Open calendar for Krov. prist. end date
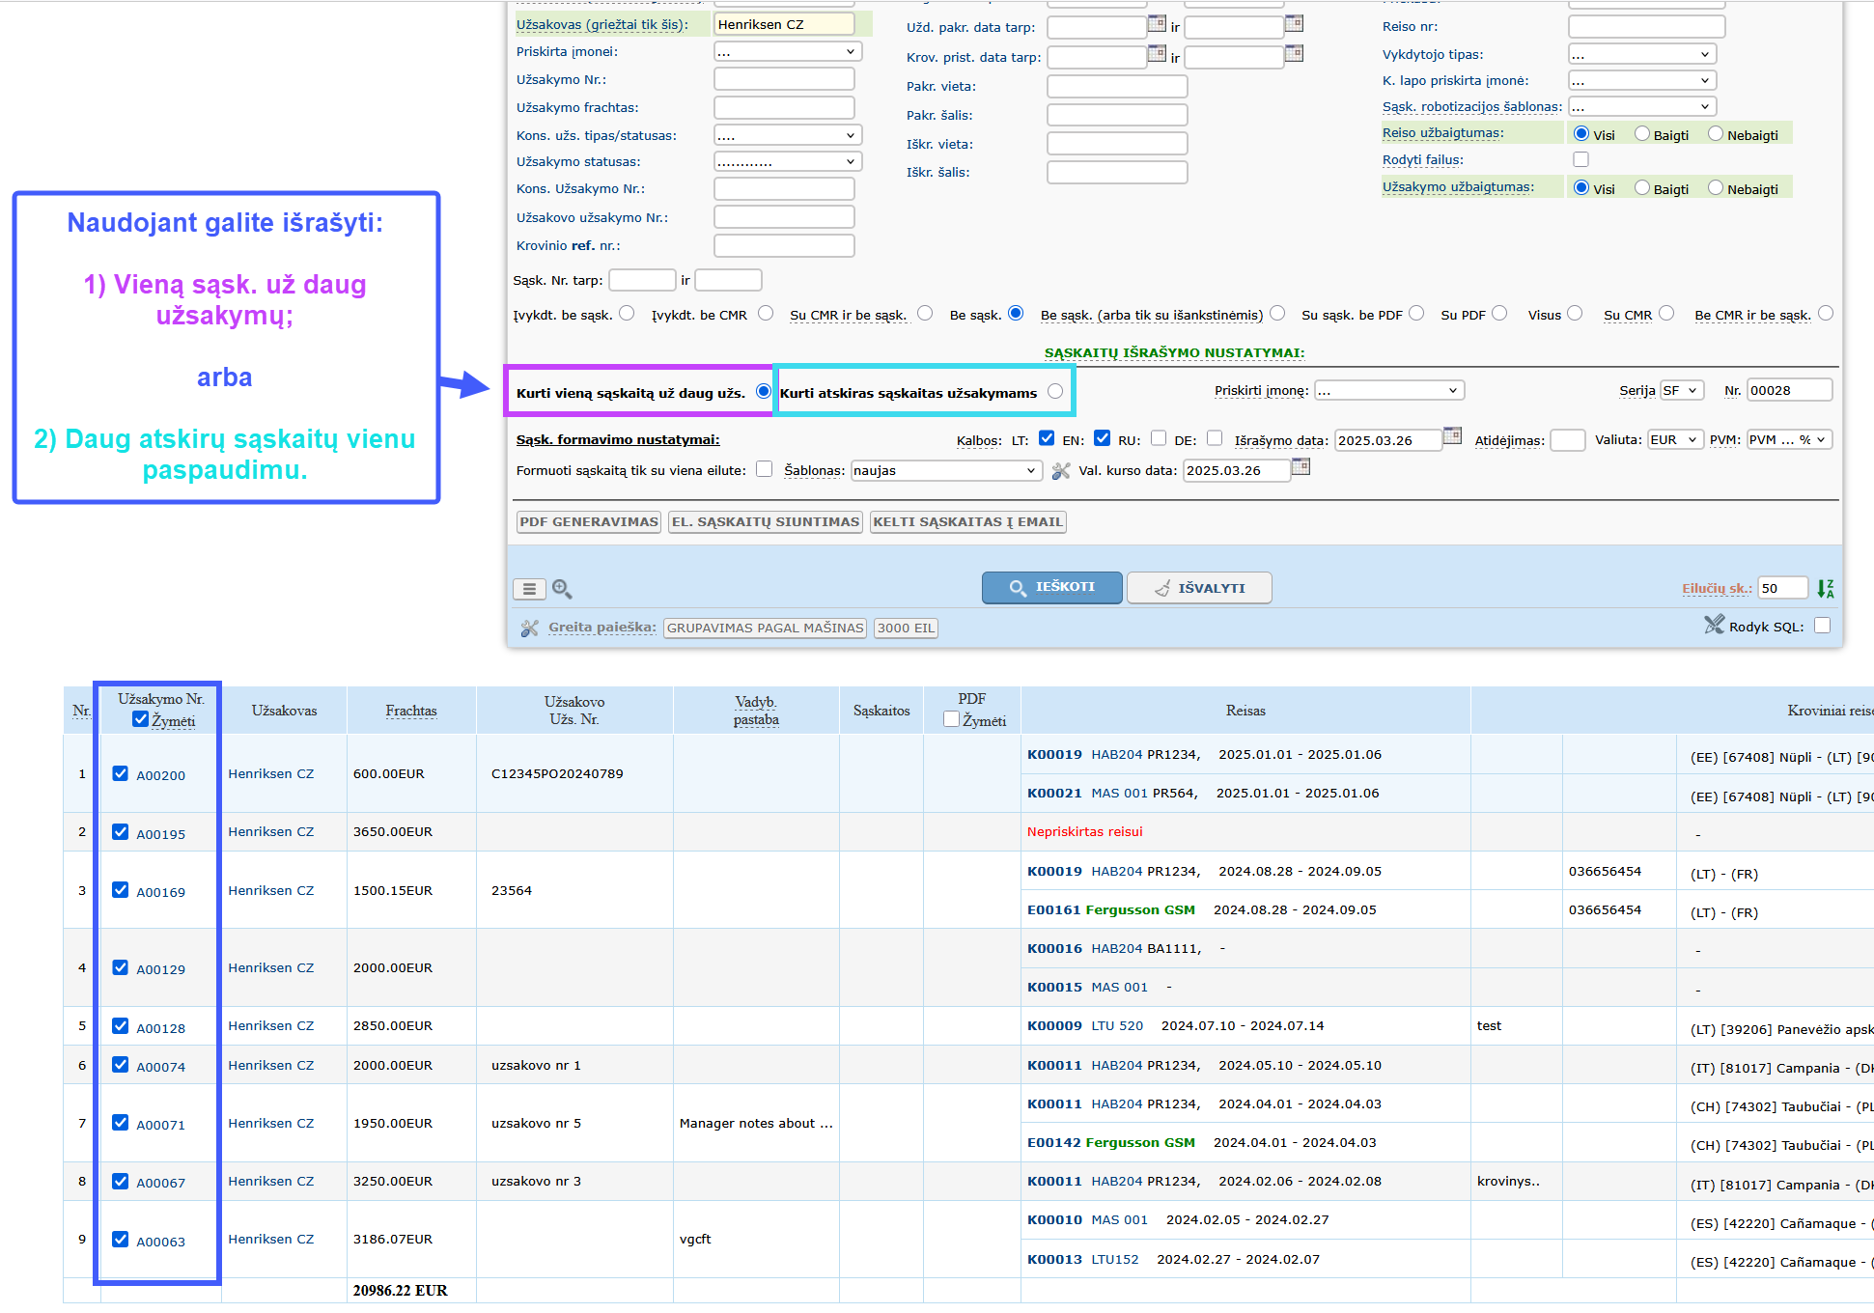1874x1313 pixels. point(1294,54)
